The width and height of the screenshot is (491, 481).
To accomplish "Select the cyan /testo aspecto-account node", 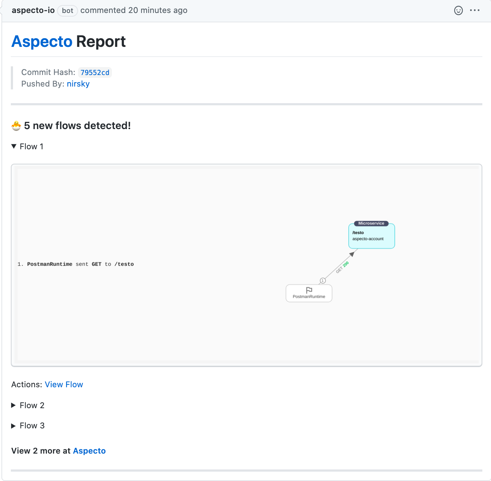I will point(371,236).
